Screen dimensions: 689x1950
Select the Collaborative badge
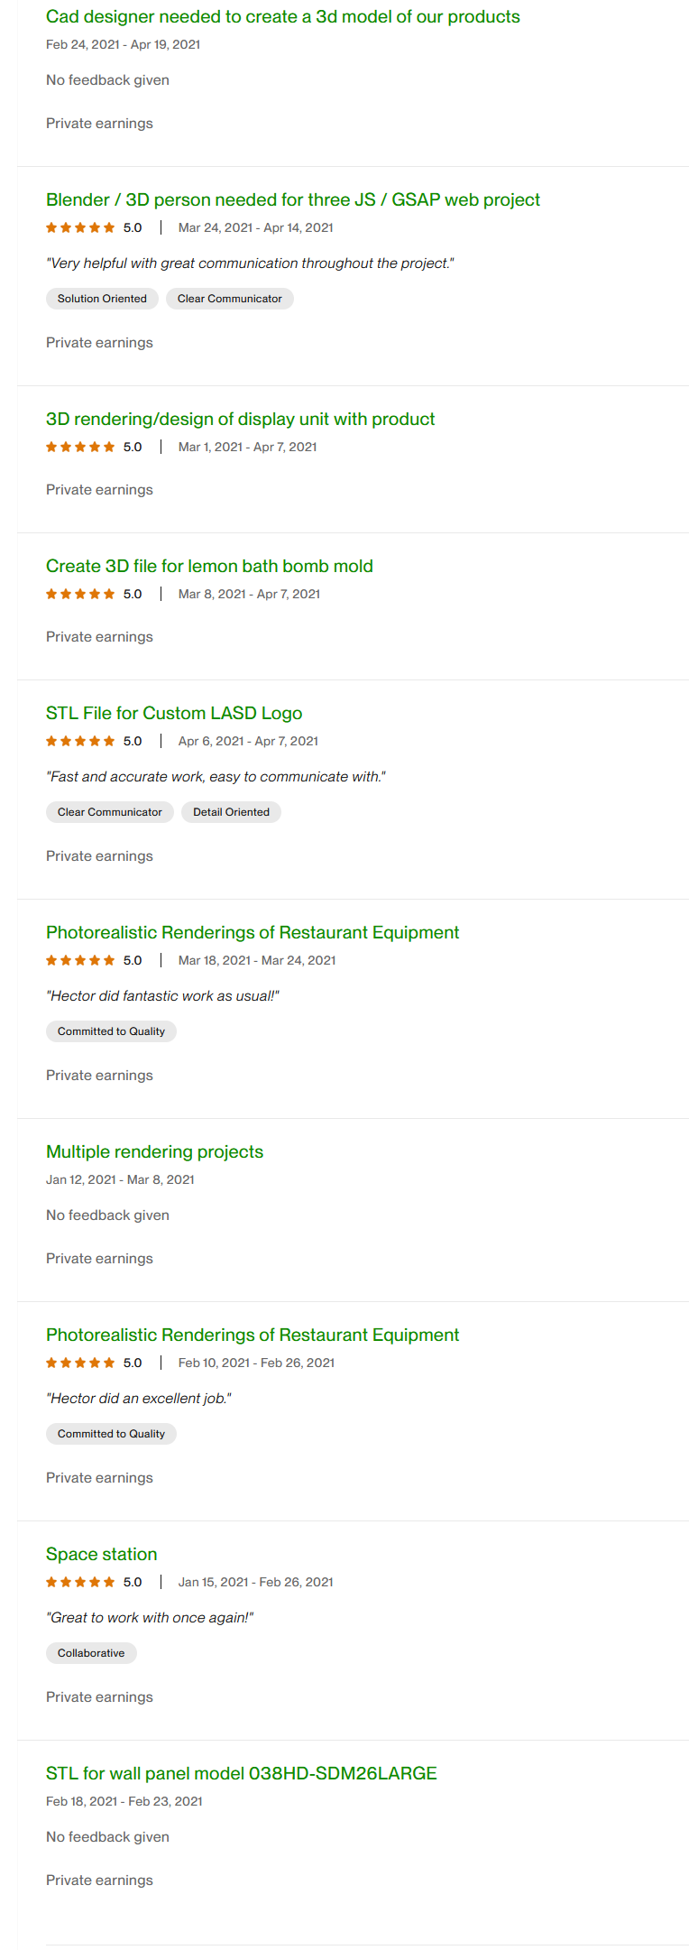tap(91, 1654)
